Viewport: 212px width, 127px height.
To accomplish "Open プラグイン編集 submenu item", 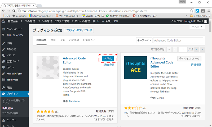I will point(10,113).
